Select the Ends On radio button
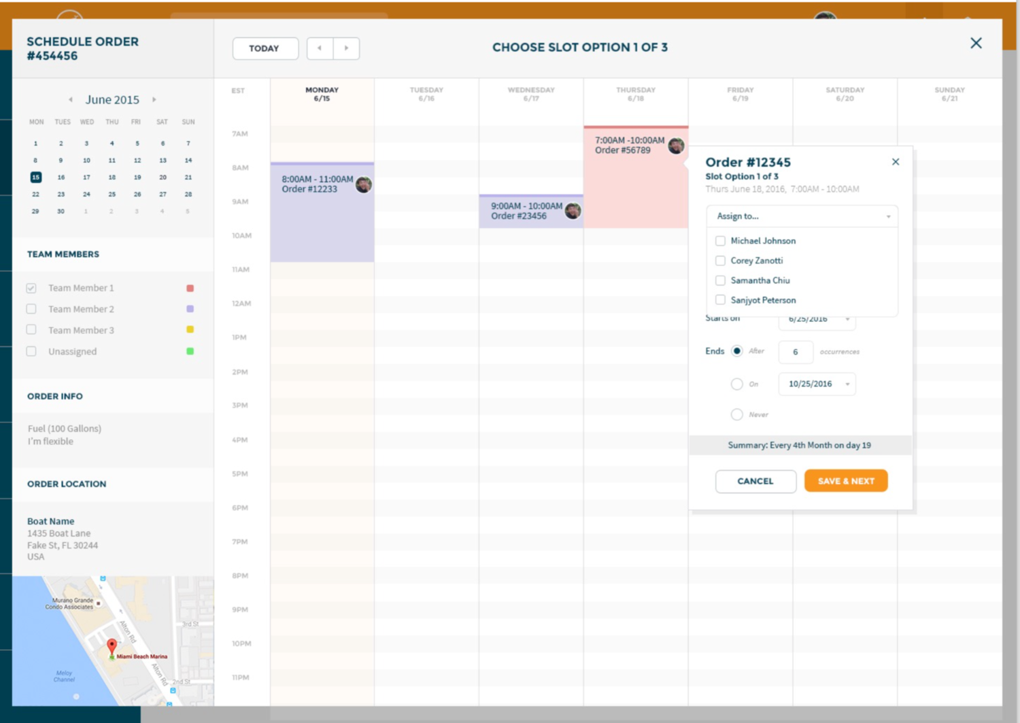The image size is (1020, 723). [x=736, y=384]
